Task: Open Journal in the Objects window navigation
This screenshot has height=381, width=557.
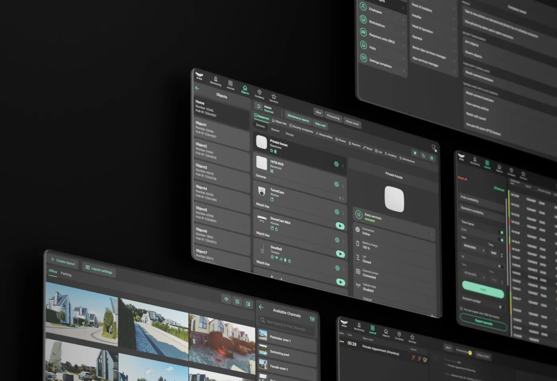Action: (230, 85)
